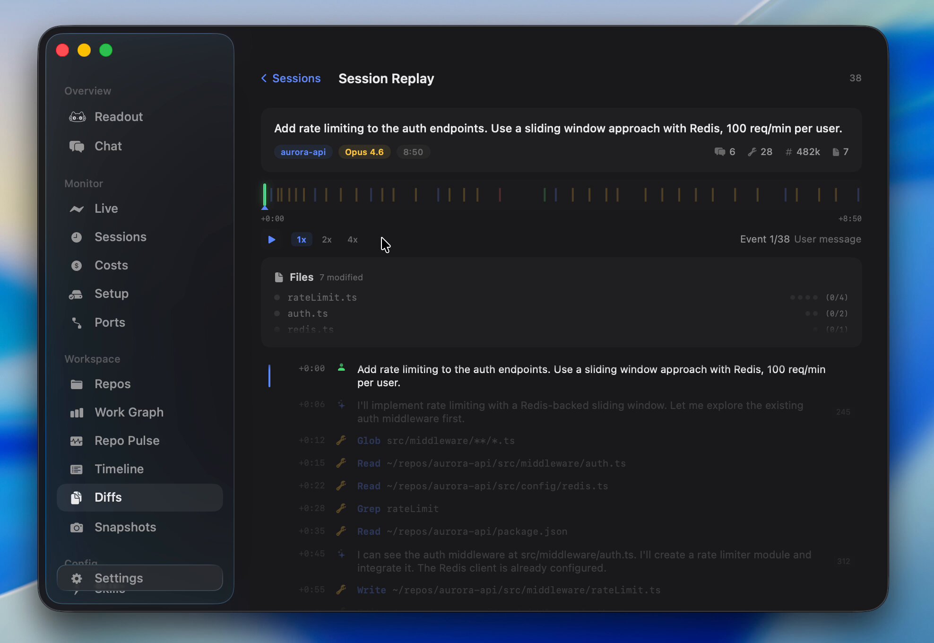This screenshot has height=643, width=934.
Task: Click the Live wave icon
Action: pyautogui.click(x=77, y=209)
